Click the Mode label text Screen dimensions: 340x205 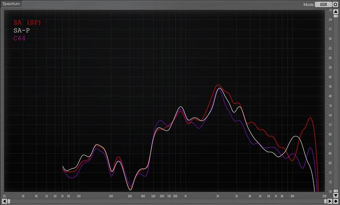(x=308, y=4)
